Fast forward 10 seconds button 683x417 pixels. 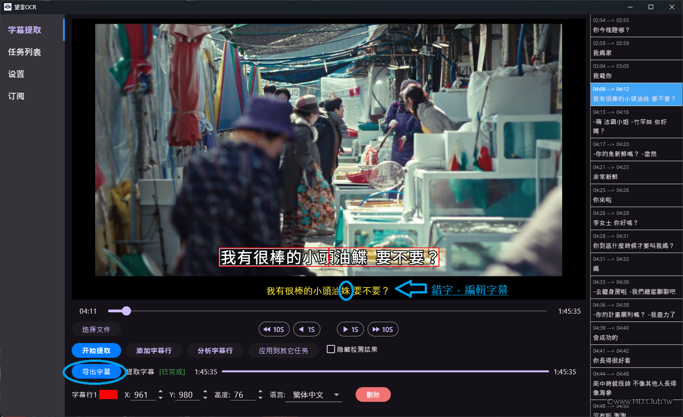383,329
